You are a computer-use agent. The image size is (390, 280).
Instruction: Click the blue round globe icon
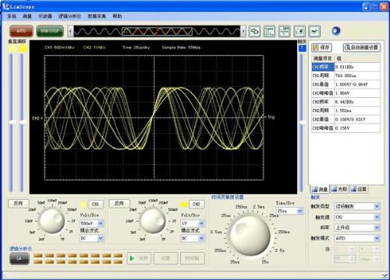[336, 31]
